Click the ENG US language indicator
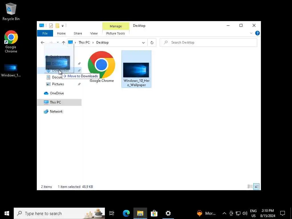Viewport: 292px width, 219px height. (253, 213)
